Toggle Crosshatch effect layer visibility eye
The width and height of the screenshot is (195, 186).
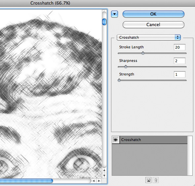click(116, 140)
